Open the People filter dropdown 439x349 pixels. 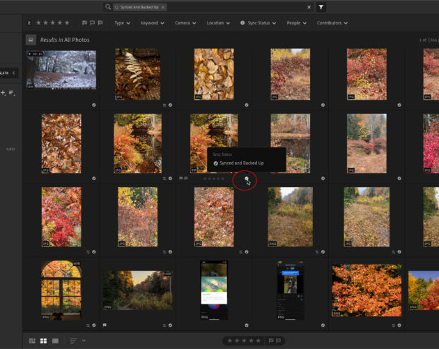click(x=296, y=23)
